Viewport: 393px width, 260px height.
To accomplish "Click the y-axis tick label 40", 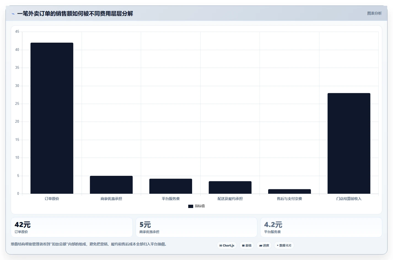I will pyautogui.click(x=17, y=50).
